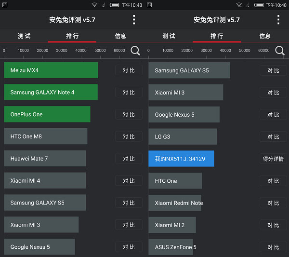The image size is (289, 257).
Task: Tap screenshot icon in left status bar
Action: coord(5,5)
